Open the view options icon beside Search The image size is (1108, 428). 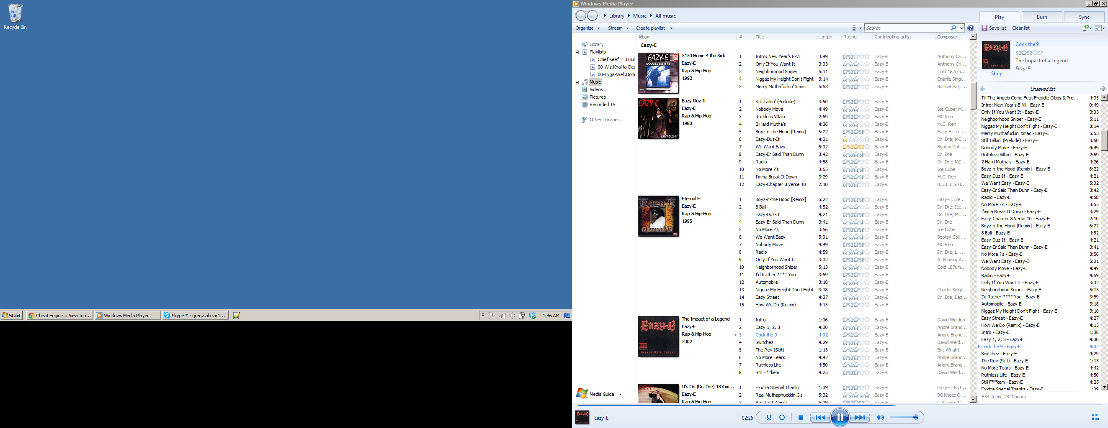click(x=853, y=27)
